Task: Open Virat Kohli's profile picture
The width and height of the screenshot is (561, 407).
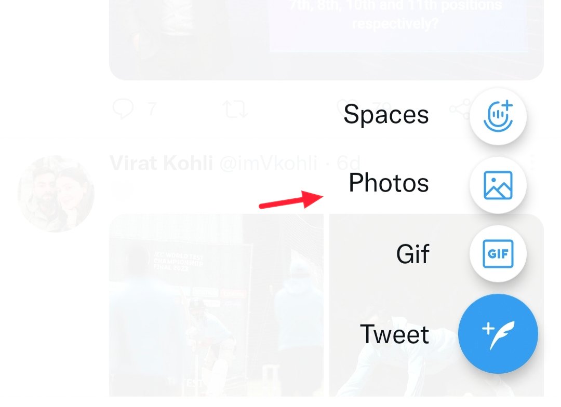Action: [56, 194]
